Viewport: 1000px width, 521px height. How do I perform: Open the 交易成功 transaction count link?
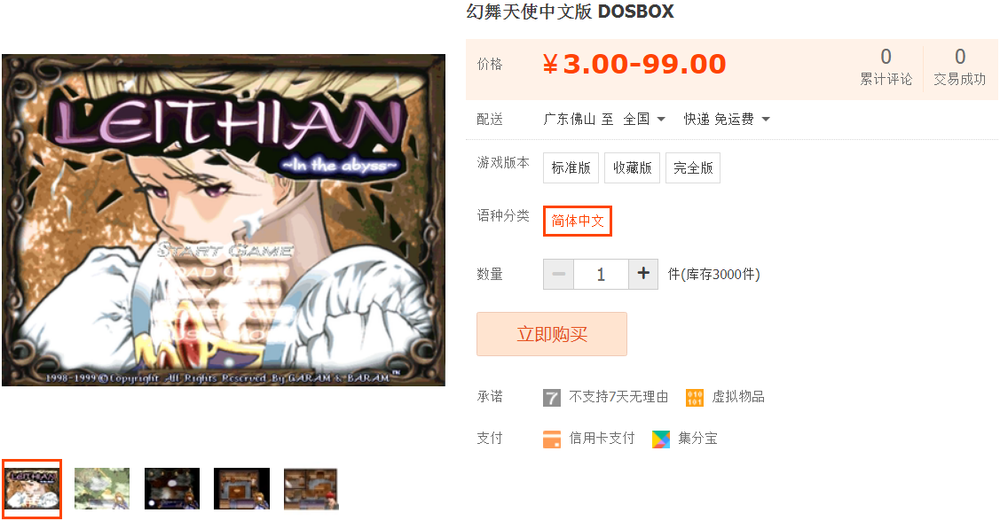pos(960,66)
